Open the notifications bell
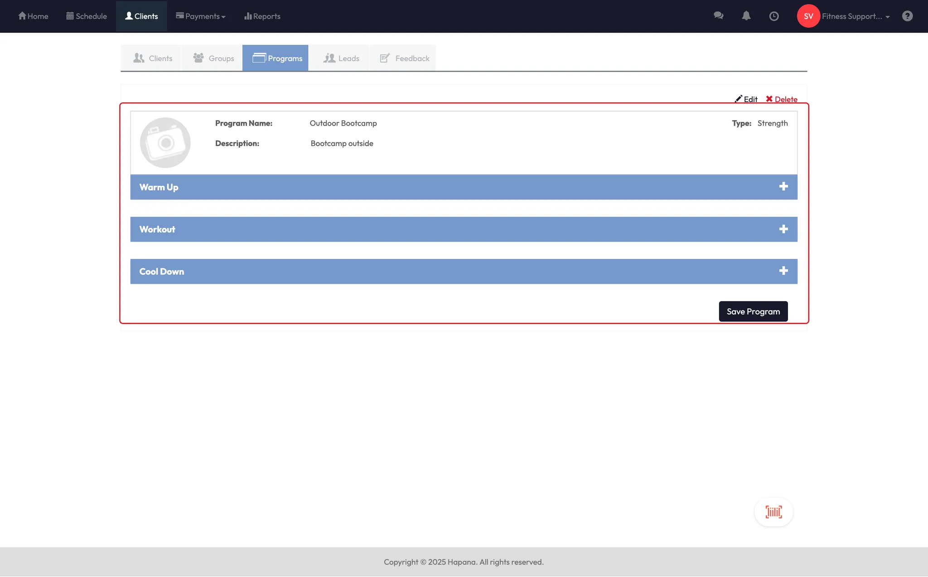The image size is (928, 577). click(x=746, y=16)
